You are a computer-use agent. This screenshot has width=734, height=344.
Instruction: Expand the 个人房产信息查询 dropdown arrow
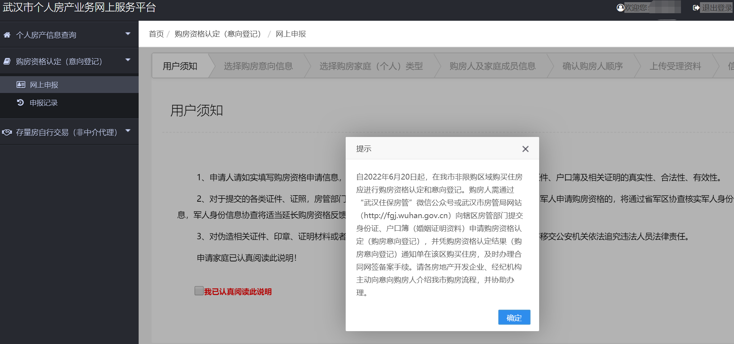pos(128,34)
